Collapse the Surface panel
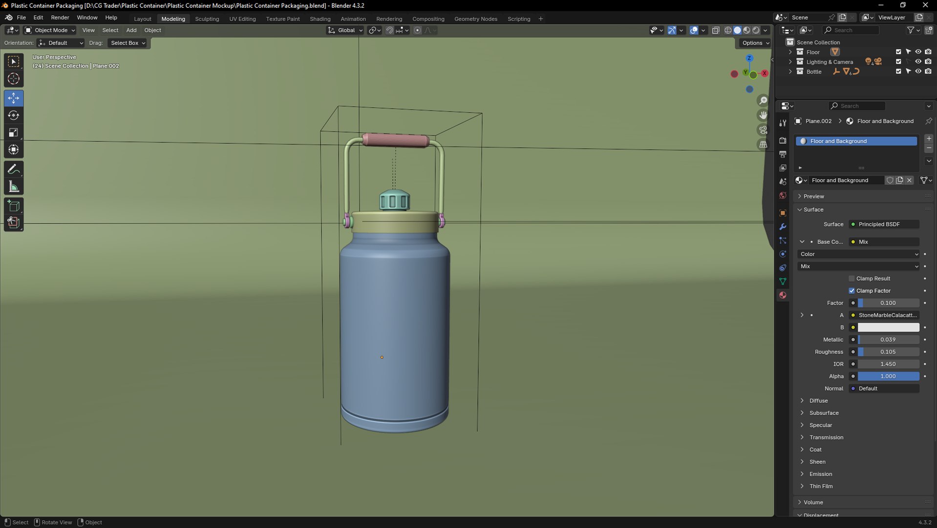The height and width of the screenshot is (528, 937). (x=813, y=210)
